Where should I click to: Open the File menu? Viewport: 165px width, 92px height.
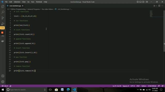[6, 2]
